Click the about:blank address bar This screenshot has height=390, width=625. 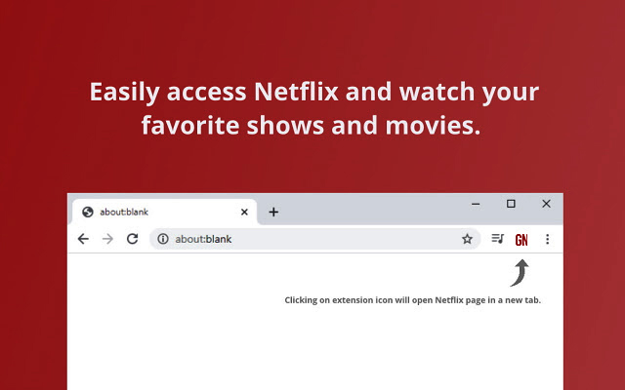point(314,239)
